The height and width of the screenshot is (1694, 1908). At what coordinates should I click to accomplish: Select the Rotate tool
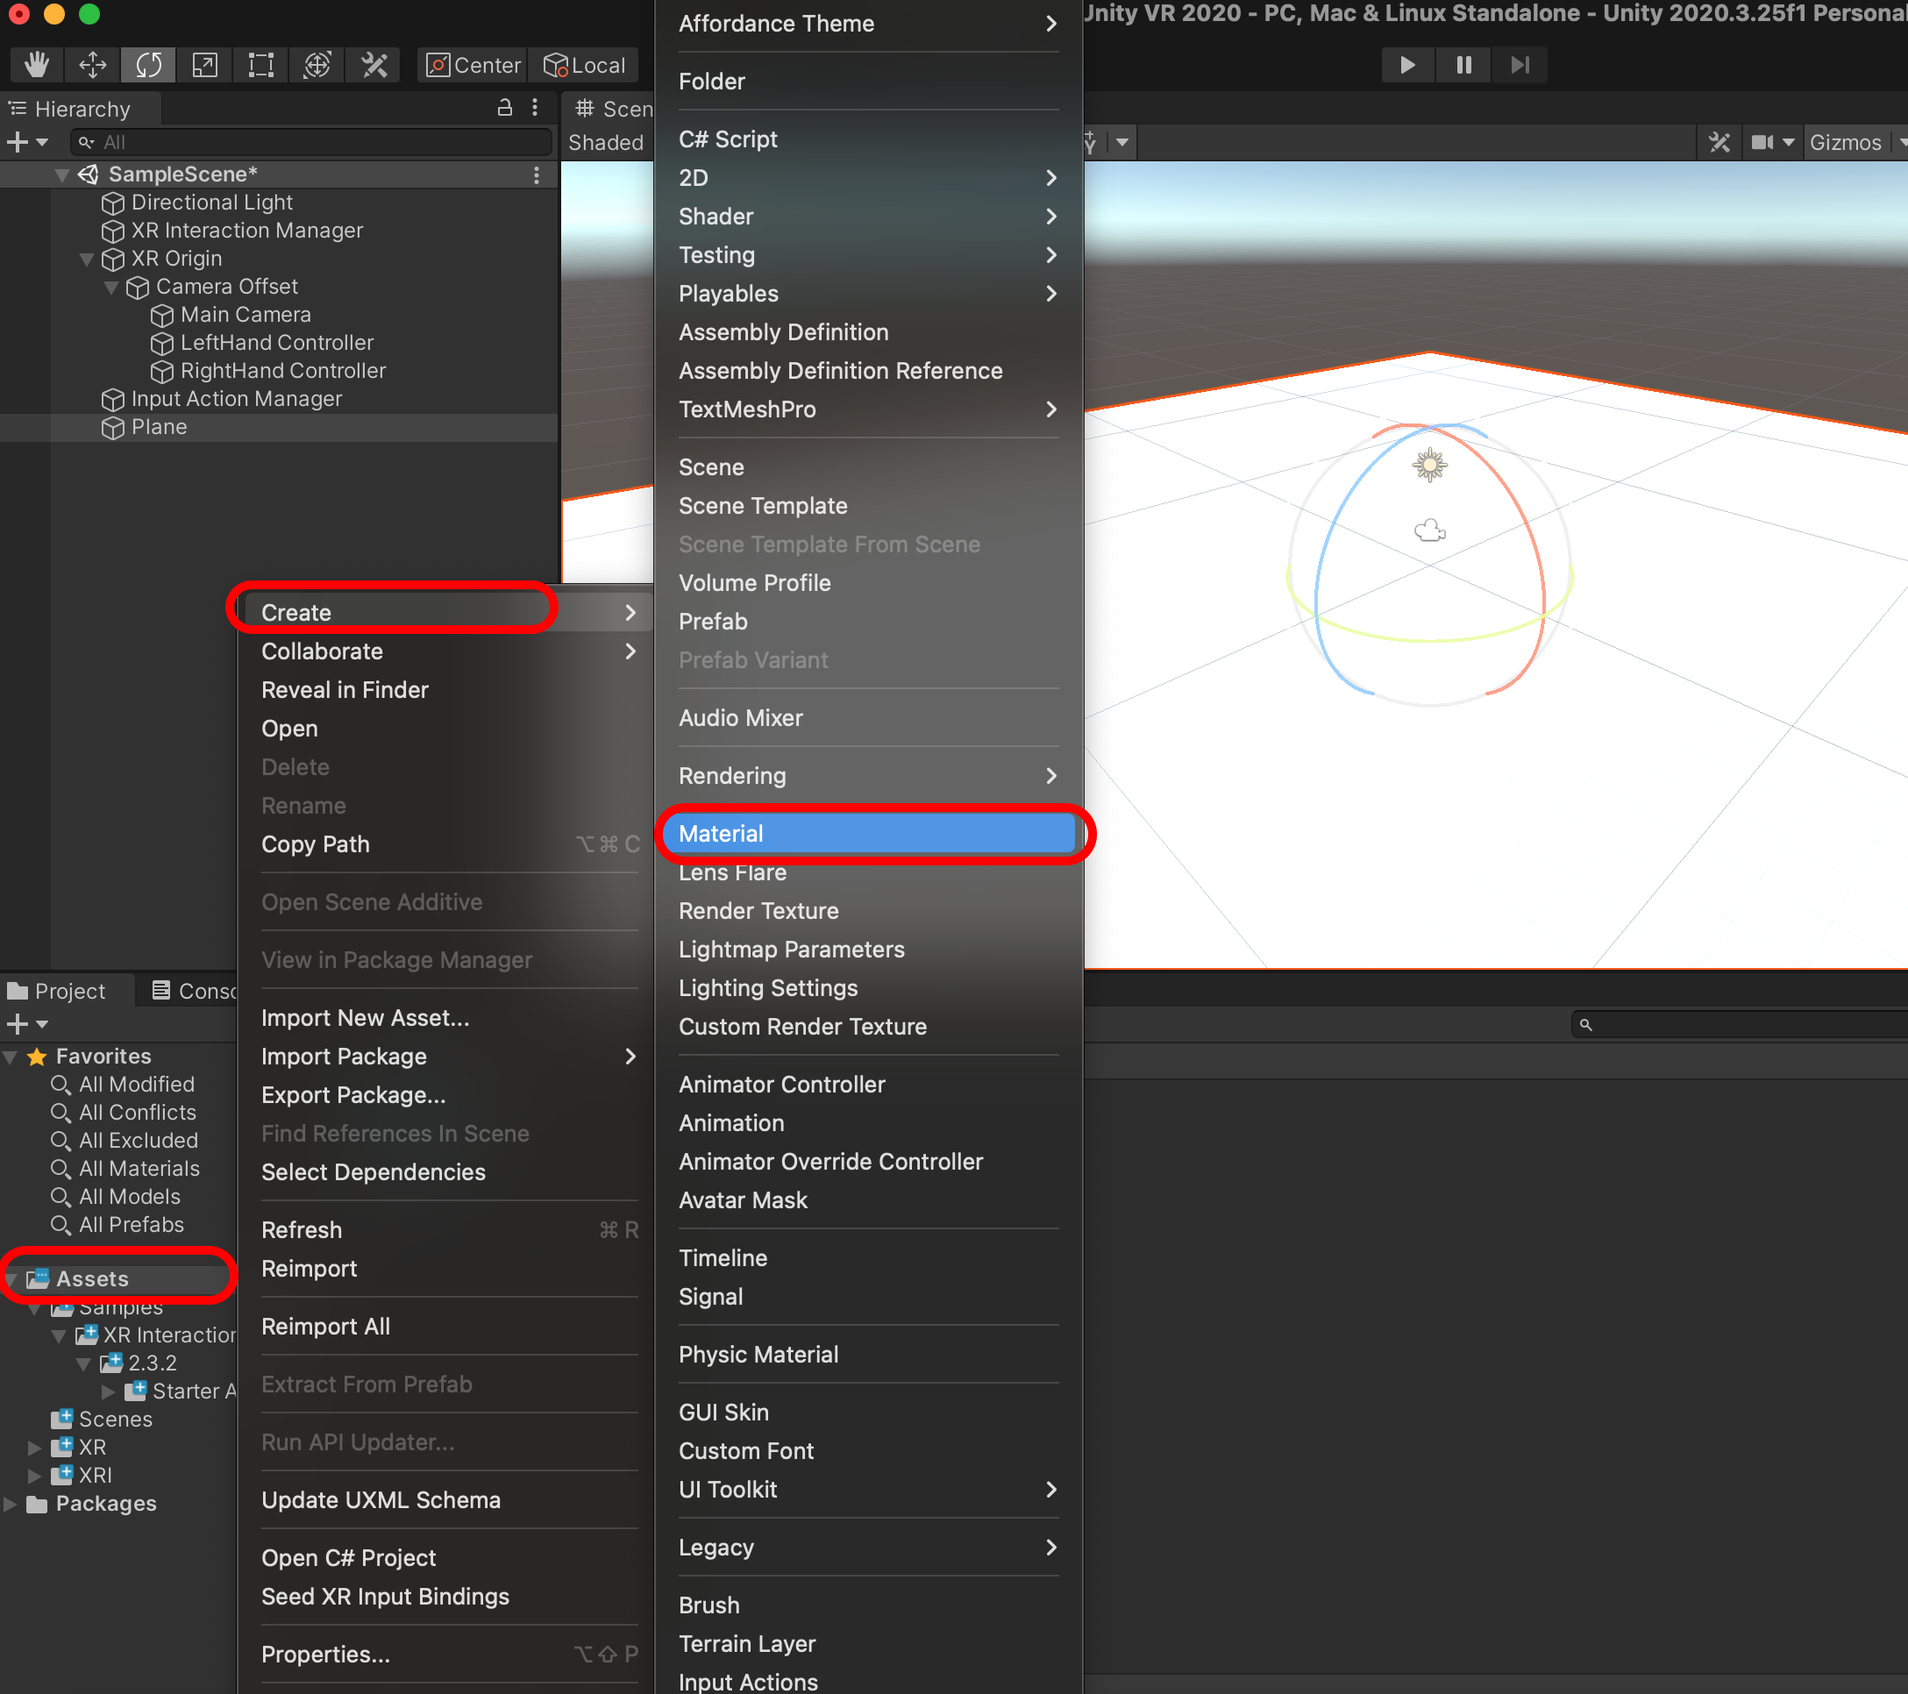pos(148,66)
